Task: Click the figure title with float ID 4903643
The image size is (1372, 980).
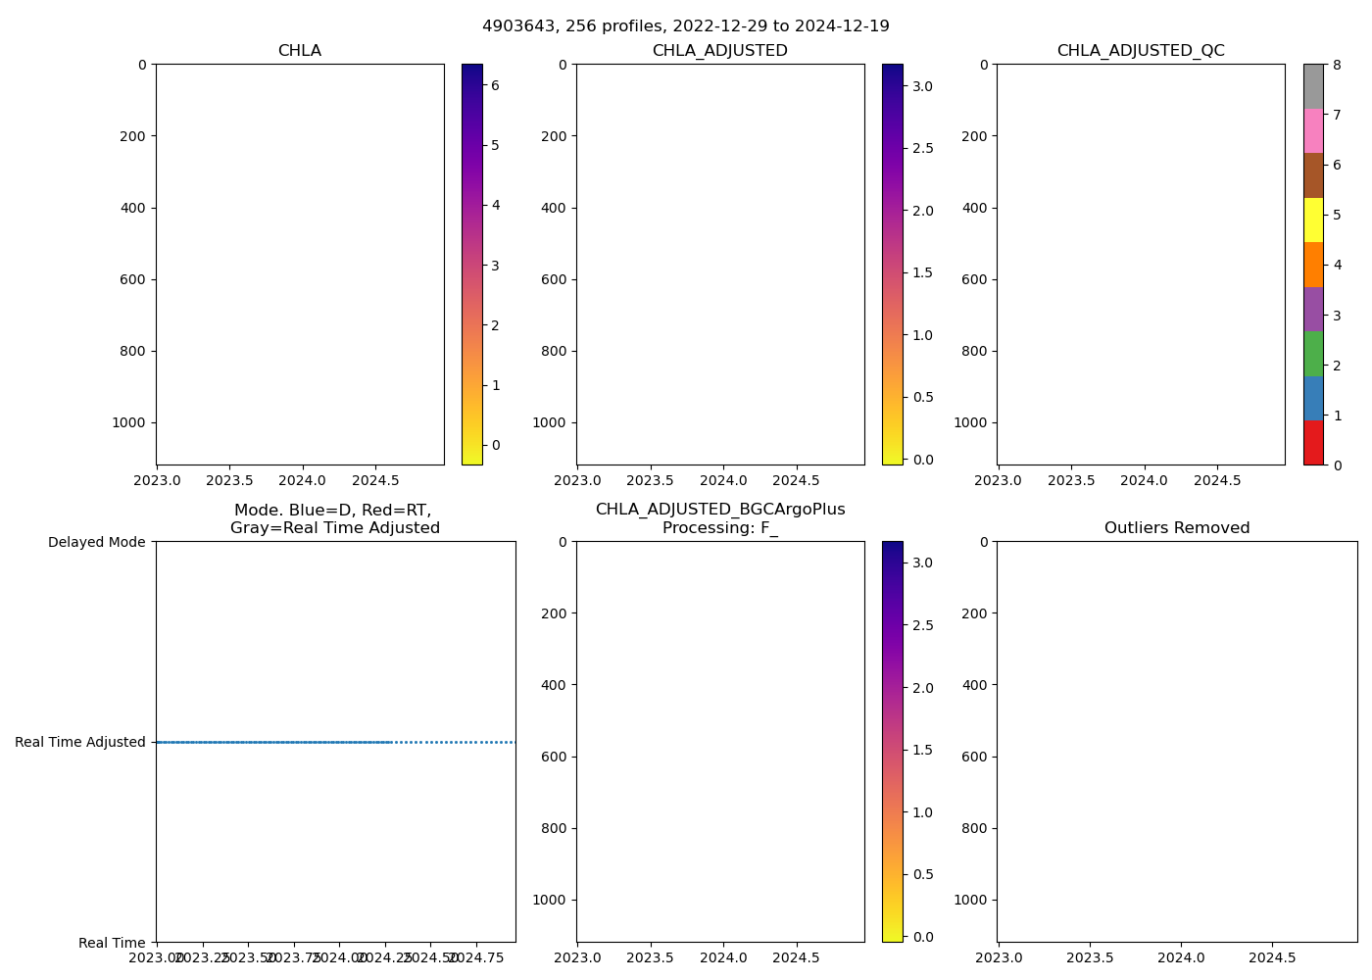Action: [x=686, y=26]
